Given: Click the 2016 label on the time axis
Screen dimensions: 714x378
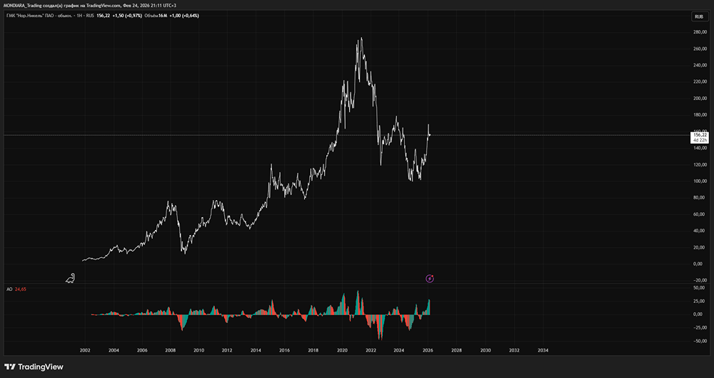Looking at the screenshot, I should [x=285, y=351].
